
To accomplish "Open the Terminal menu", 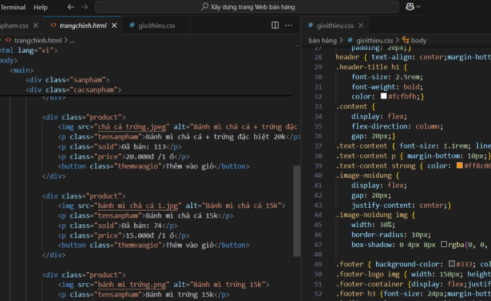I will pyautogui.click(x=13, y=7).
